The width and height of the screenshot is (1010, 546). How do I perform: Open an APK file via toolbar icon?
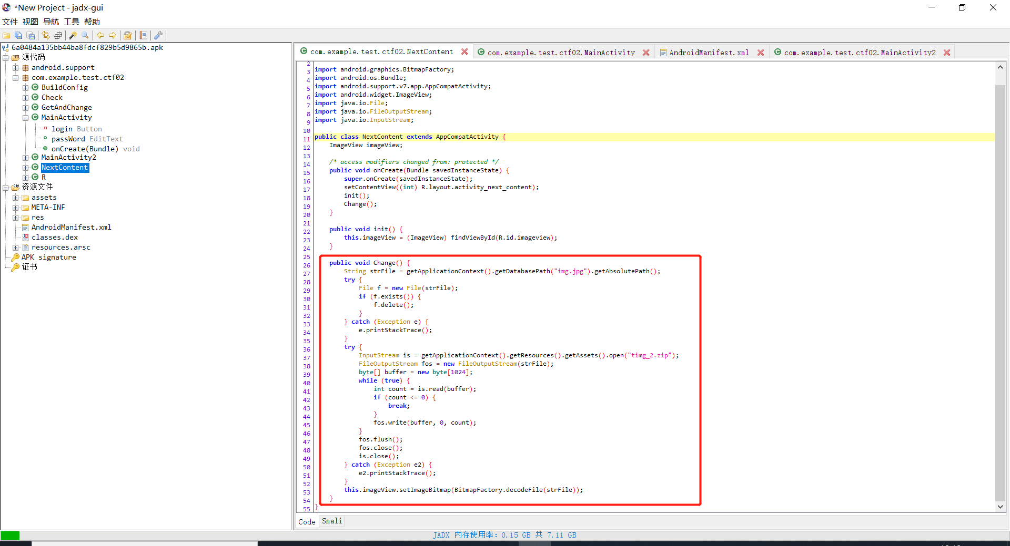click(x=6, y=35)
